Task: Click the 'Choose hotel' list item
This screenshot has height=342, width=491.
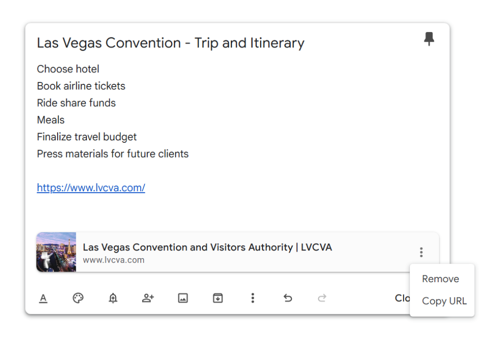Action: tap(68, 69)
